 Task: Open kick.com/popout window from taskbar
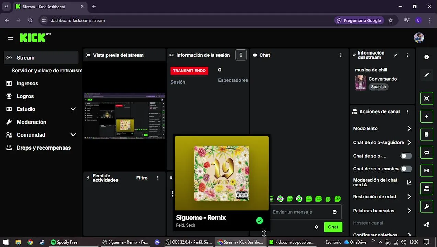pos(291,242)
